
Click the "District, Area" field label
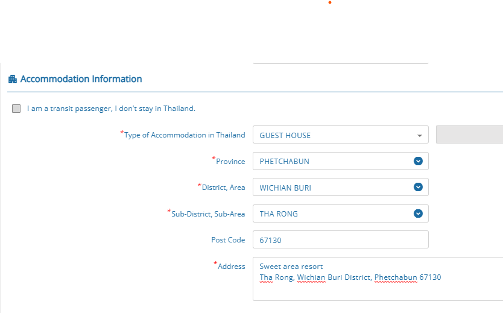click(223, 188)
